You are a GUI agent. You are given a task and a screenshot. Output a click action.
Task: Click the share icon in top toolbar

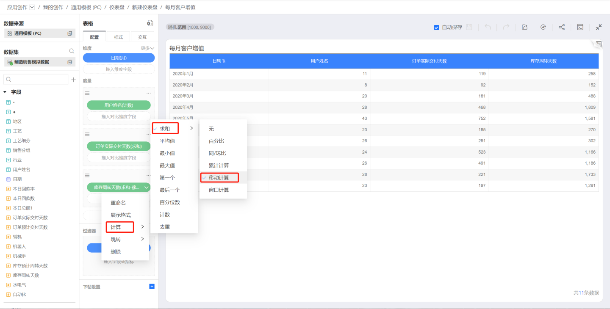[561, 27]
